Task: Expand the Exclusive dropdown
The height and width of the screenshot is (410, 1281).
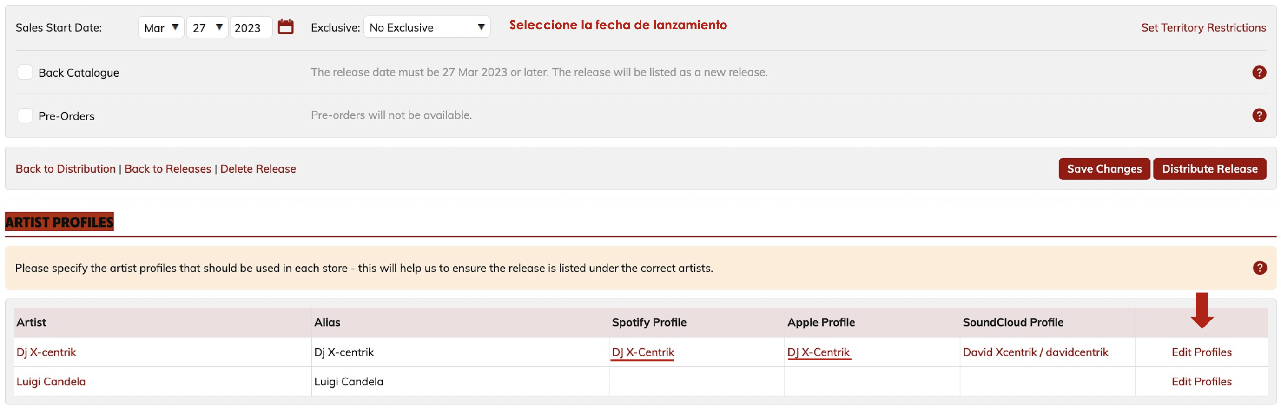Action: pos(427,27)
